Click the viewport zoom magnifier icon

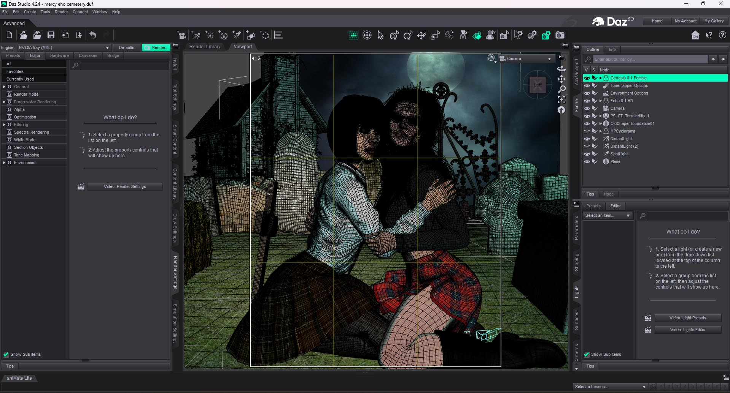561,89
